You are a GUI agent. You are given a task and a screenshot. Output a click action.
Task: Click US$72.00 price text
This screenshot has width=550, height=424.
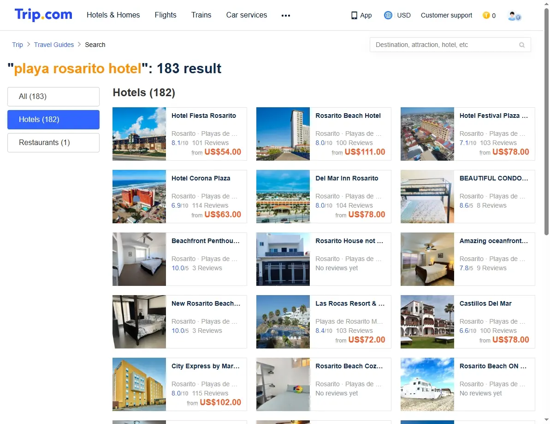(367, 340)
